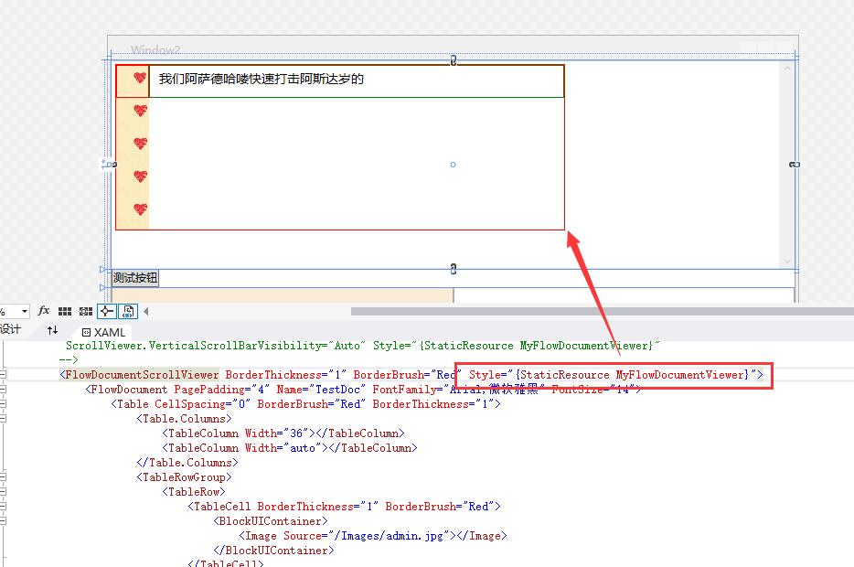Collapse the TableCell code block

(x=3, y=507)
